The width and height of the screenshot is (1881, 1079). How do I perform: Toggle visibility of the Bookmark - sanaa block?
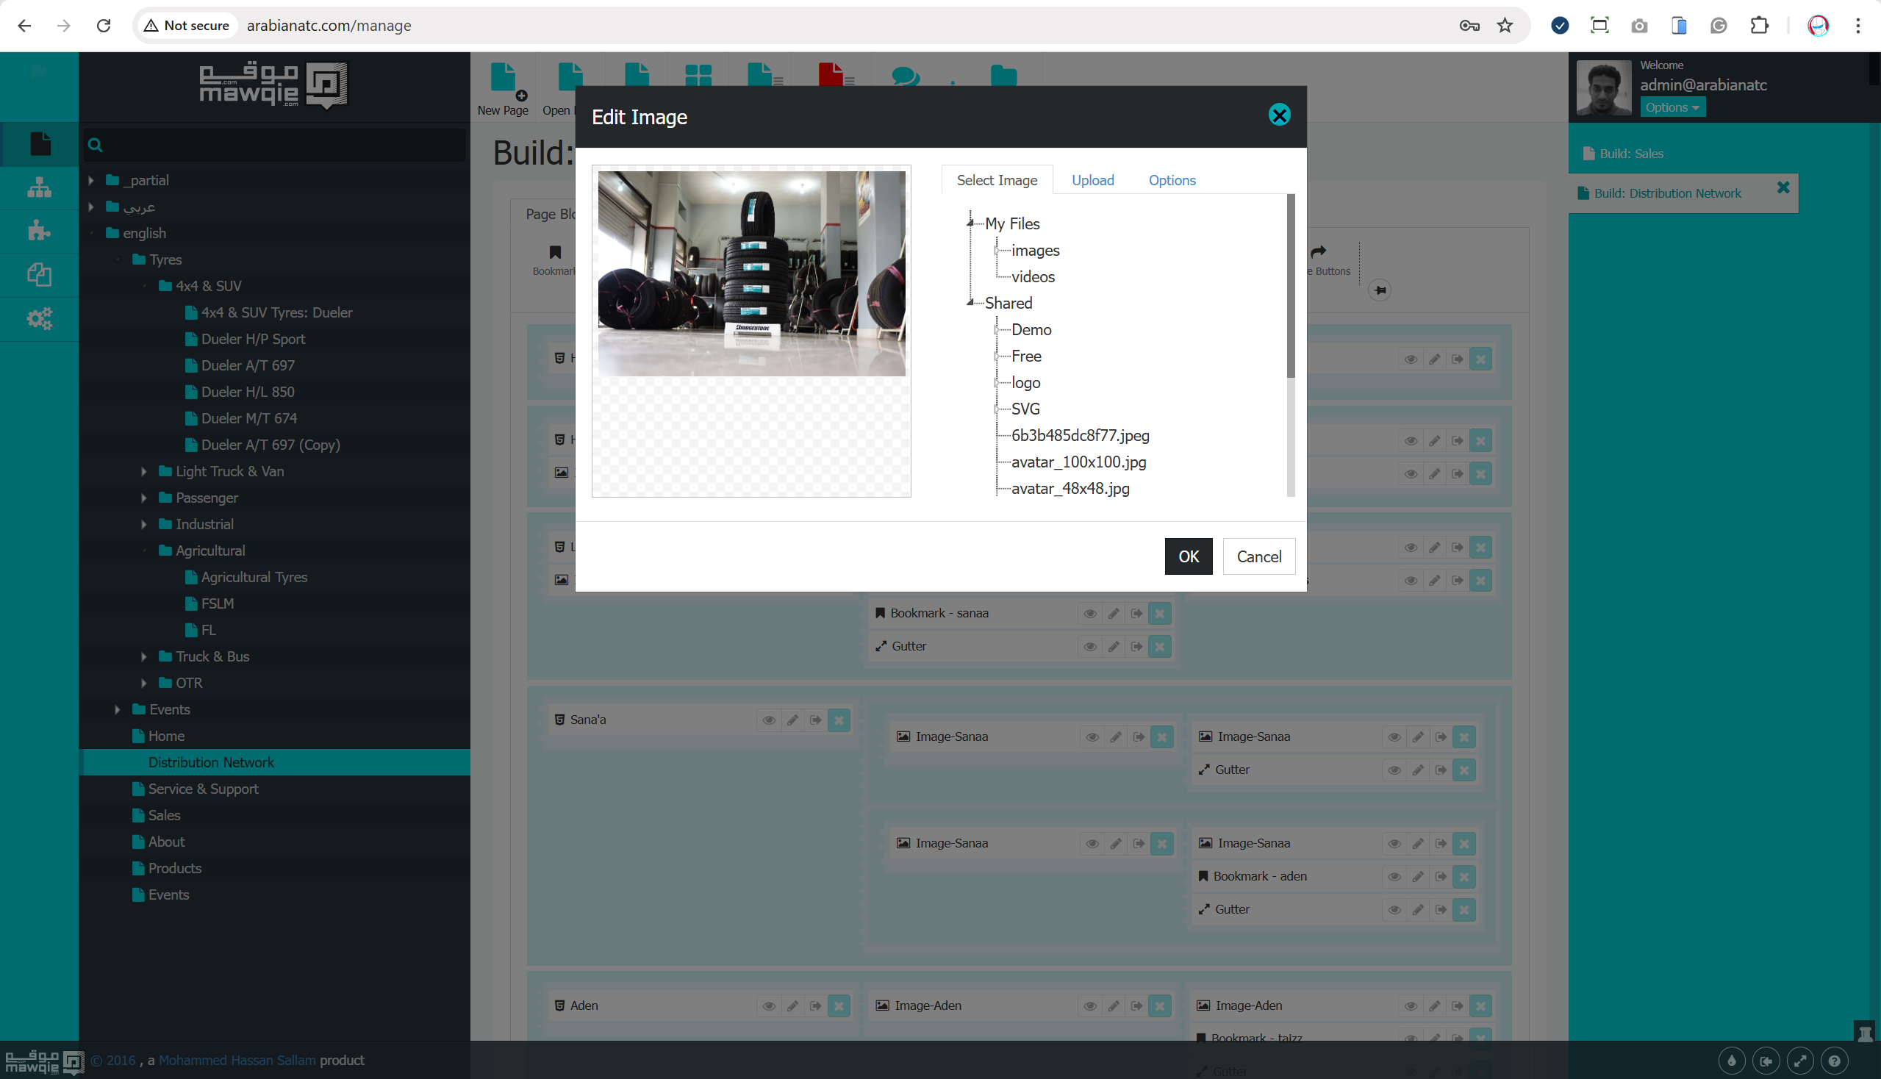pos(1089,613)
